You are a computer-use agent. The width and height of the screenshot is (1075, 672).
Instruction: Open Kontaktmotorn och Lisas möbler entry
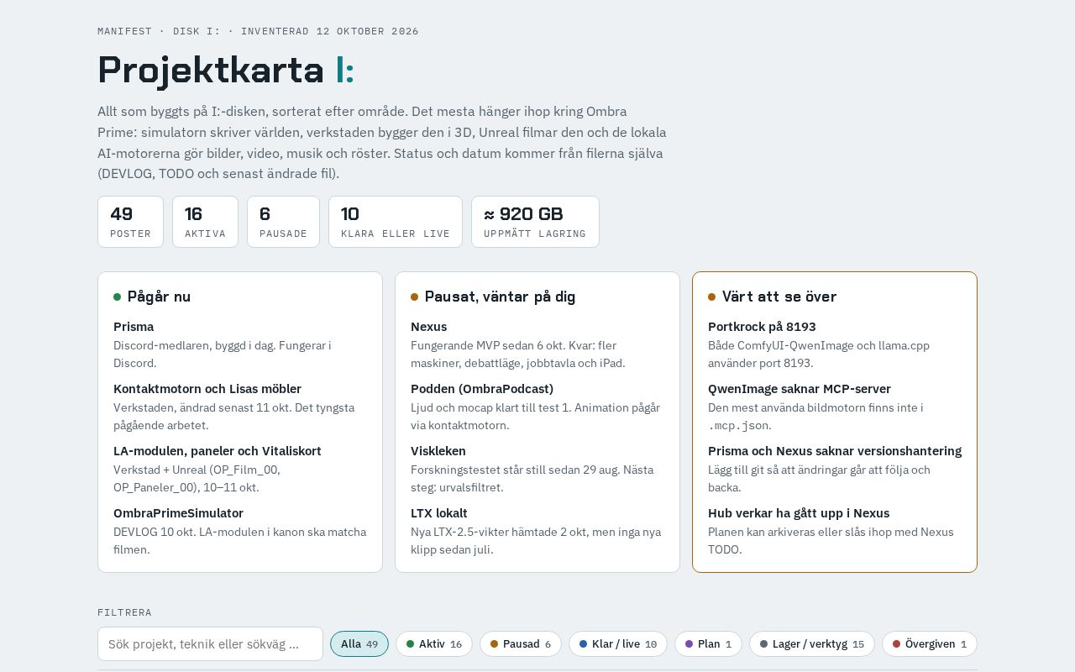(207, 389)
